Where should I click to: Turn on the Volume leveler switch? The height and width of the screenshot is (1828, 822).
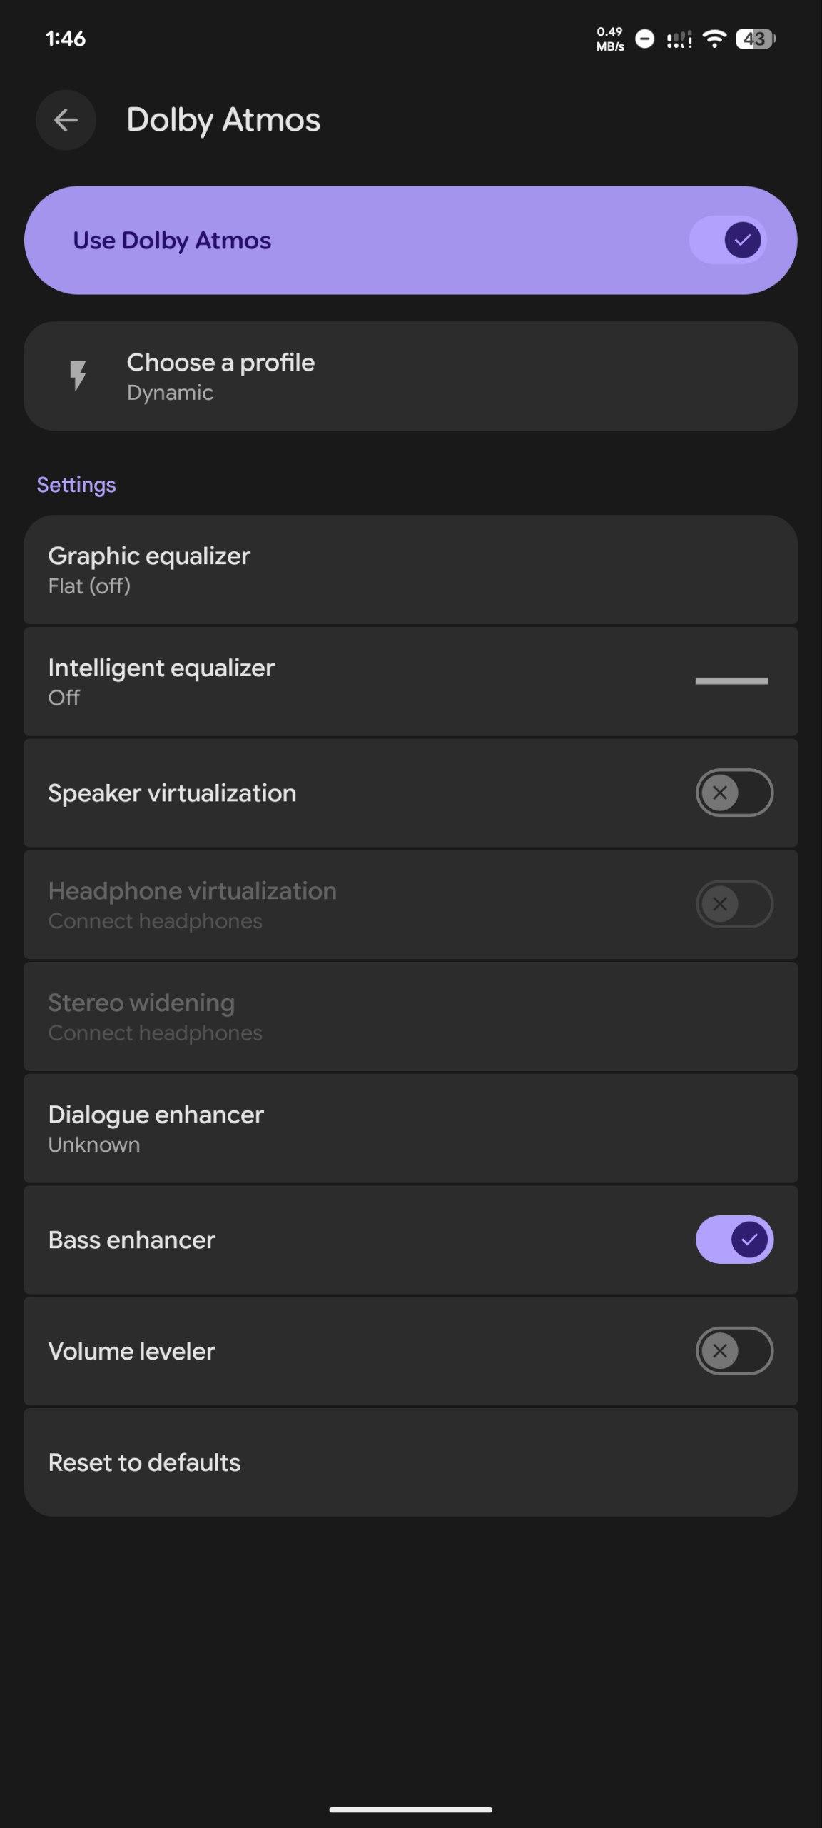[734, 1351]
